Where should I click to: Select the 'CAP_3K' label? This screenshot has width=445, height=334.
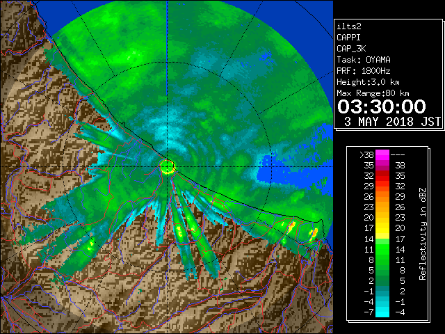(x=351, y=49)
